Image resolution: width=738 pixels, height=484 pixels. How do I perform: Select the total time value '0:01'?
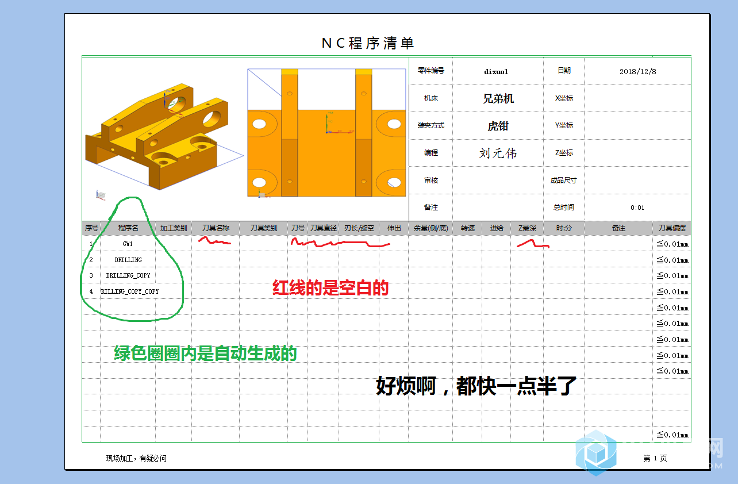pyautogui.click(x=637, y=208)
